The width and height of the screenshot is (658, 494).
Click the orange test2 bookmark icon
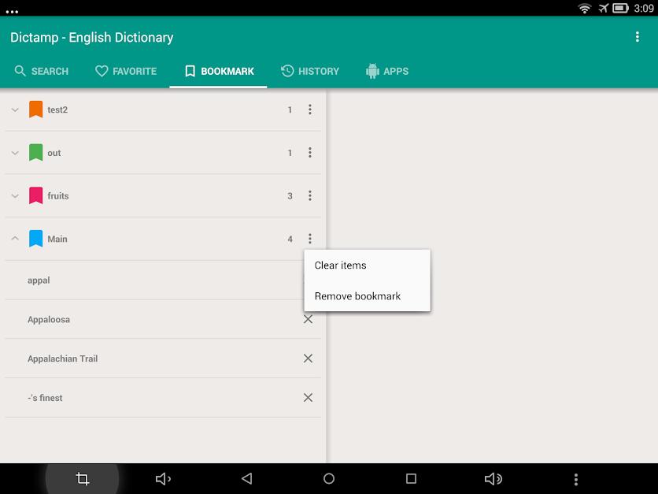[35, 110]
